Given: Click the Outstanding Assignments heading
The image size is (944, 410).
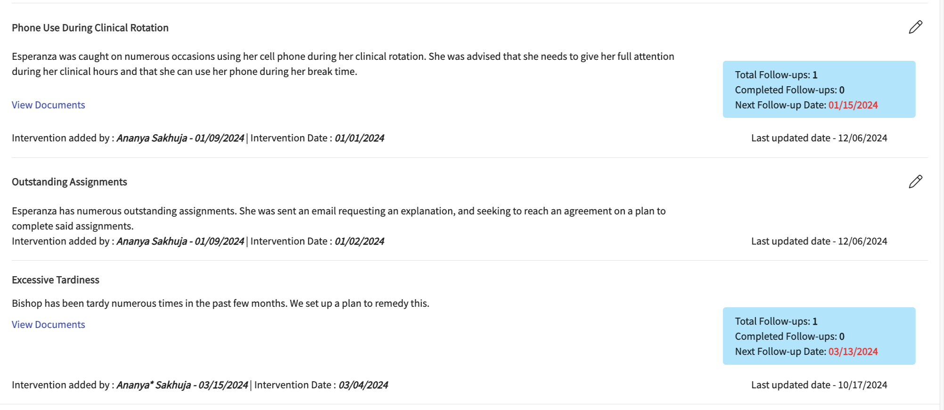Looking at the screenshot, I should (69, 182).
